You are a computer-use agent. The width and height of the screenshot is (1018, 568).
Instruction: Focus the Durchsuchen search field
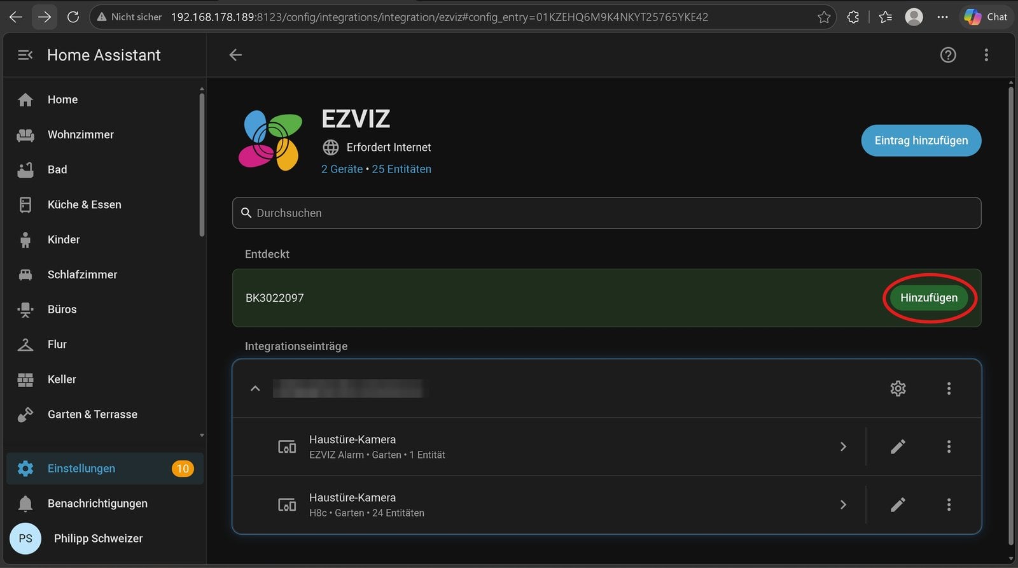(607, 213)
